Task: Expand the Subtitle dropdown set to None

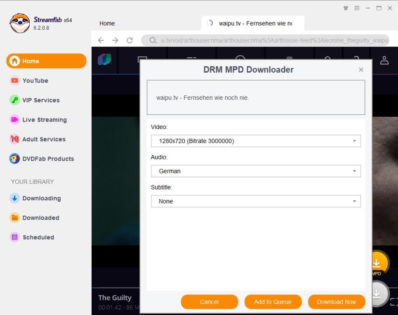Action: click(x=256, y=201)
